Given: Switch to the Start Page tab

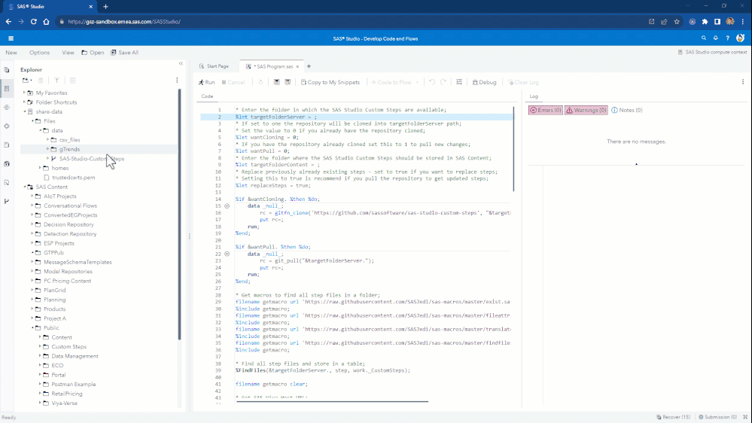Looking at the screenshot, I should point(214,66).
